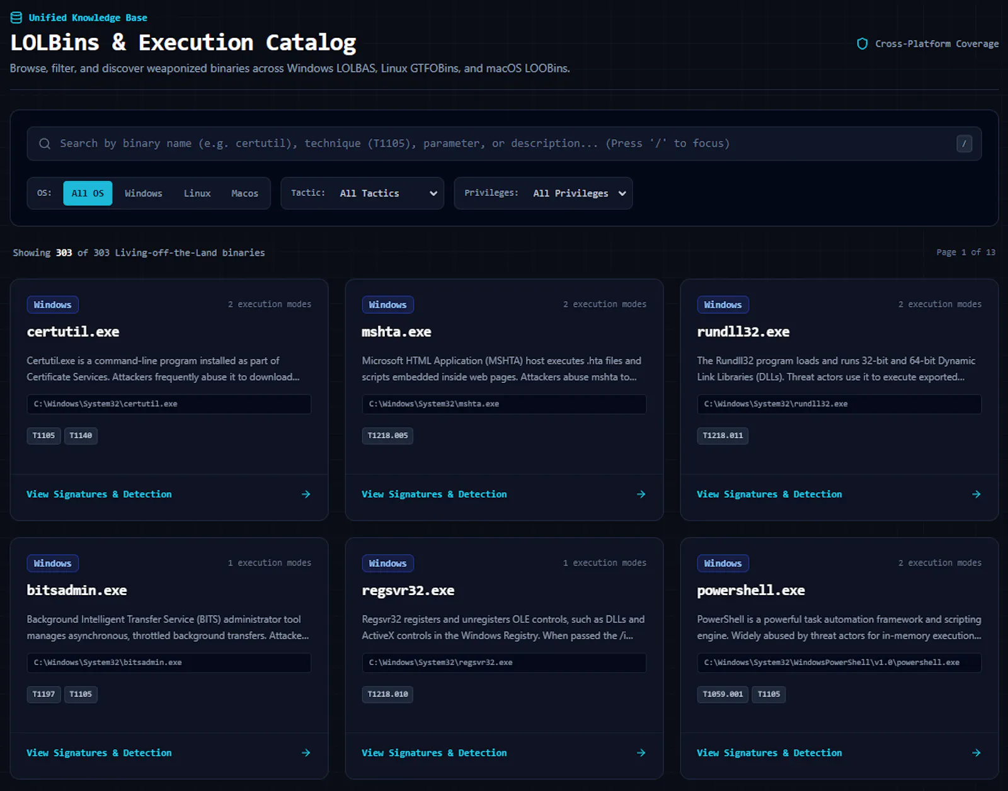Click the 2 execution modes text on powershell.exe

[940, 563]
